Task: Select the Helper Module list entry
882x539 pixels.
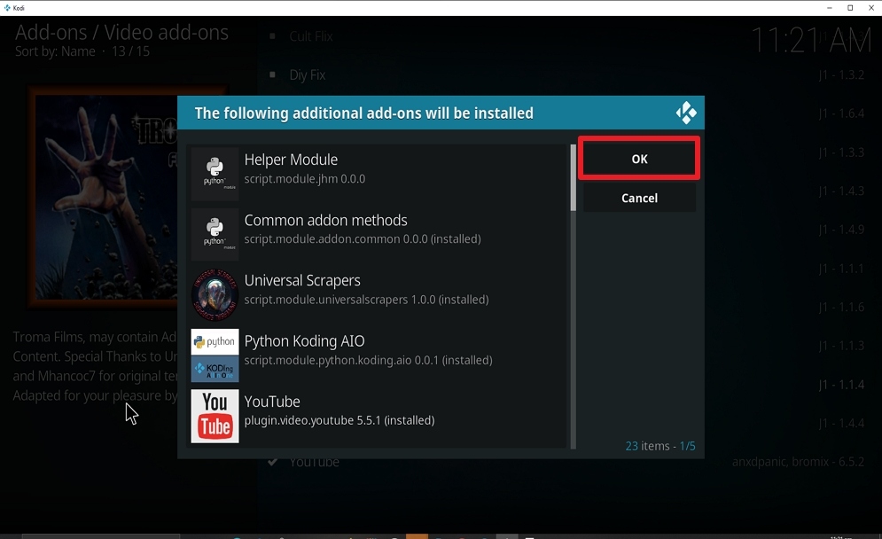Action: pos(377,173)
